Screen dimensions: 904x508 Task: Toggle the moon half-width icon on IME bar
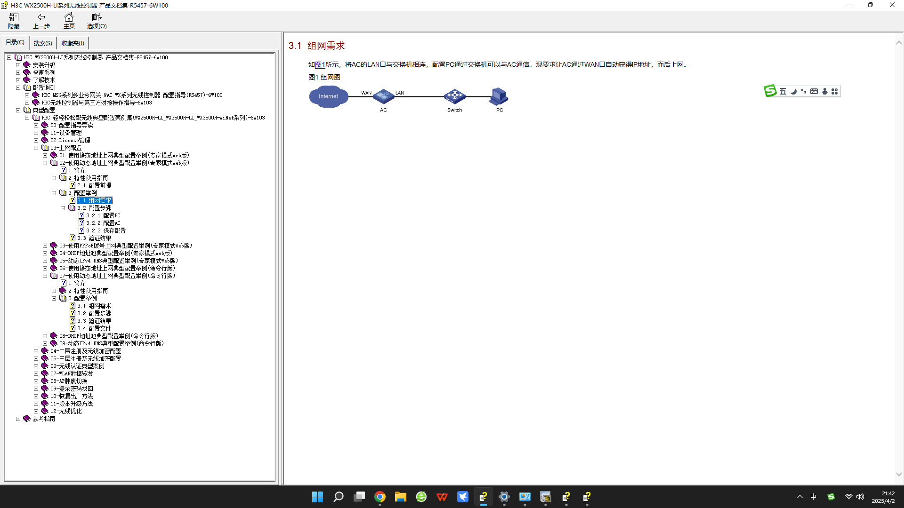793,91
